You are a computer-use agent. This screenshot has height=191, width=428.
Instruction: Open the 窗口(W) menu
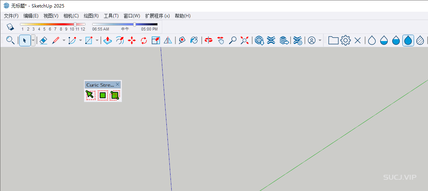click(132, 16)
